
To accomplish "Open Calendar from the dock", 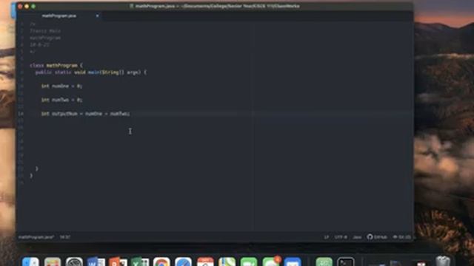I will point(205,262).
